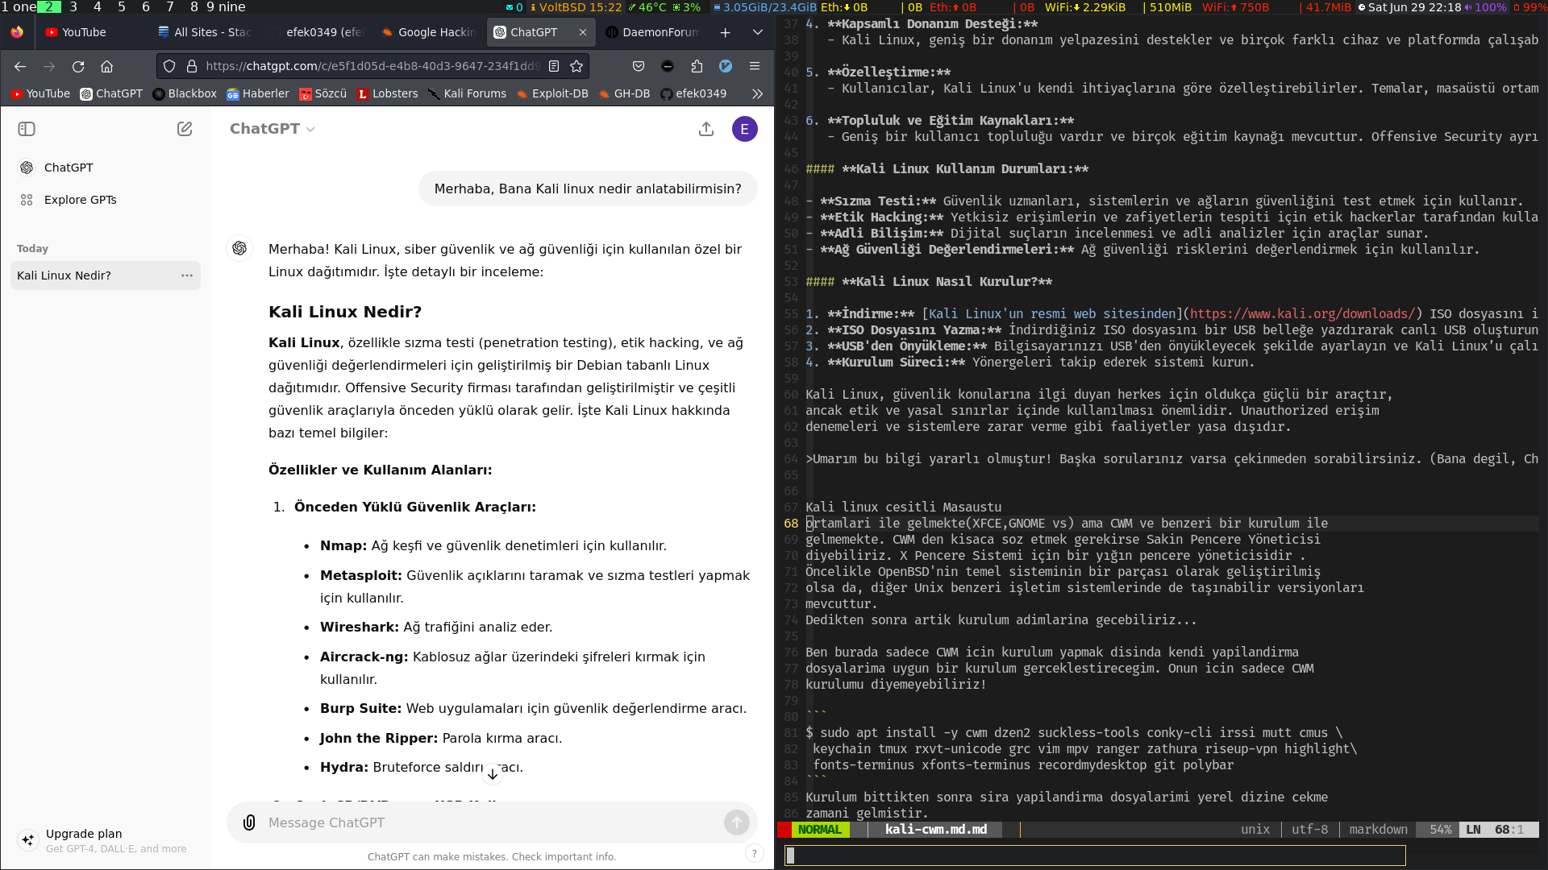Bookmark this page with the star

point(576,66)
